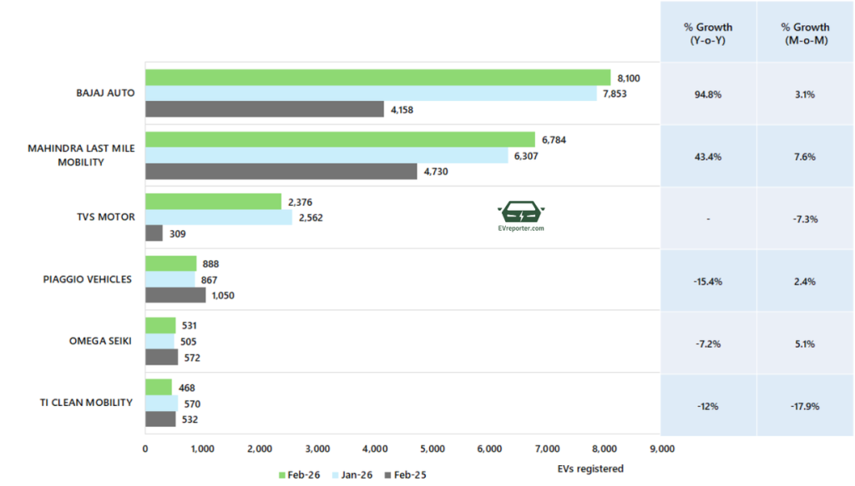
Task: Click the 94.8% Y-o-Y growth cell
Action: [x=708, y=94]
